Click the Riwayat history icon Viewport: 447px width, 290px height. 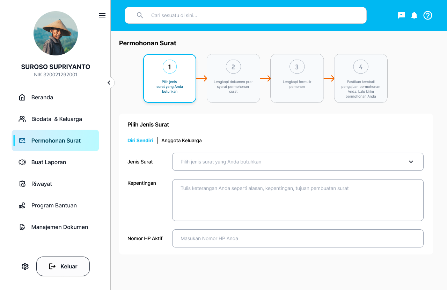22,184
